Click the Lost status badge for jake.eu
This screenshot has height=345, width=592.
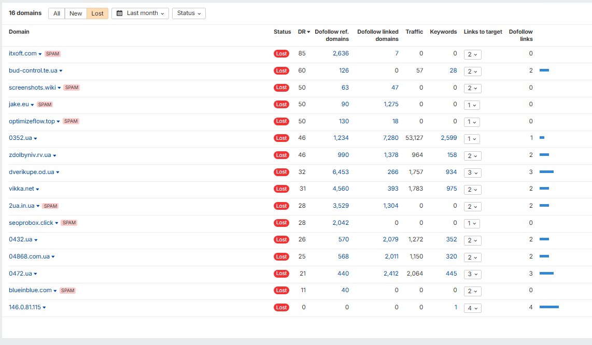[x=281, y=105]
